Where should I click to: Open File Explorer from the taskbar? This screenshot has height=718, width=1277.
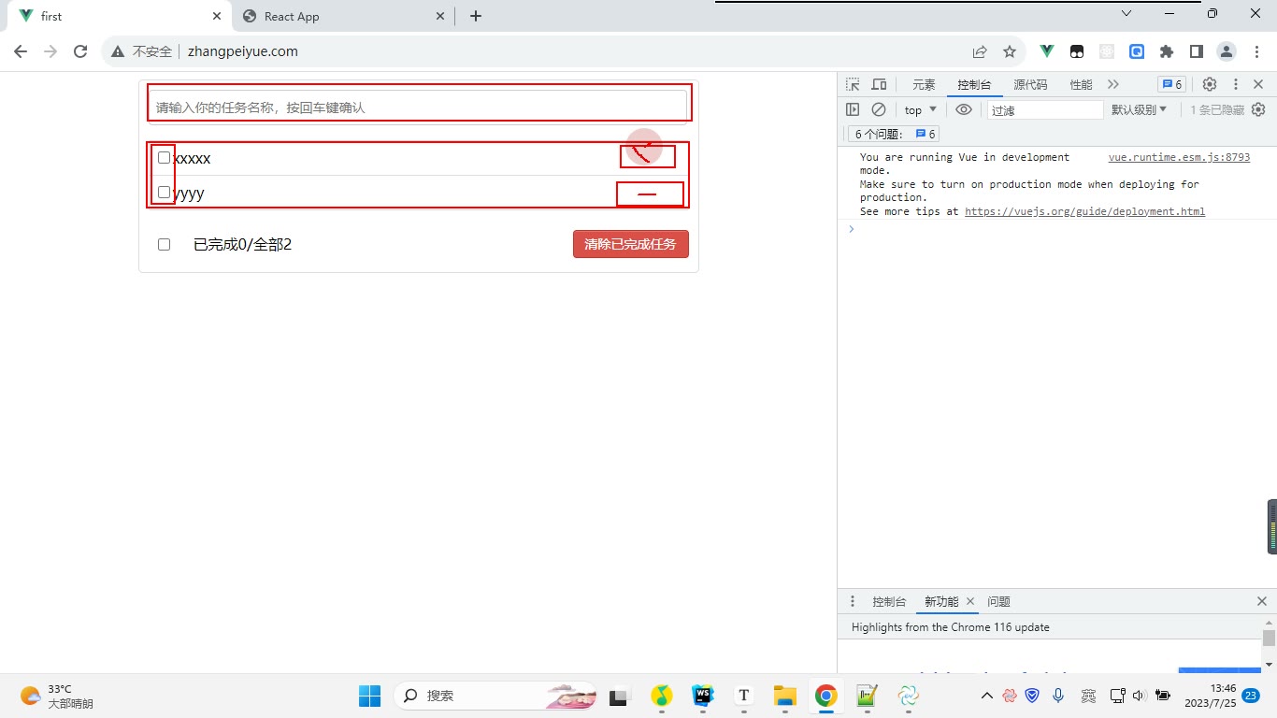784,696
